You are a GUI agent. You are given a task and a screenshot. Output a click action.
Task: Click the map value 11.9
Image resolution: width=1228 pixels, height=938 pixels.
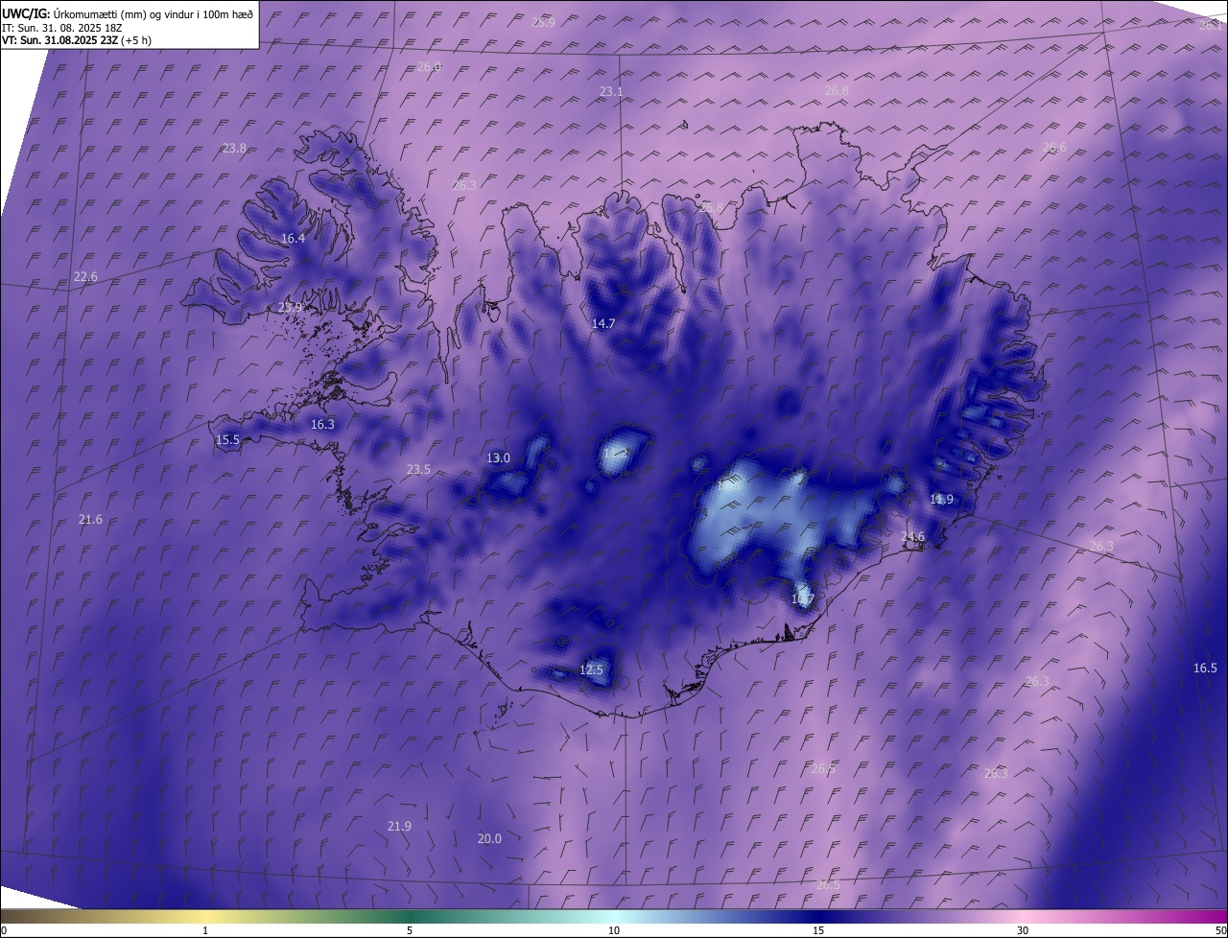pyautogui.click(x=941, y=499)
